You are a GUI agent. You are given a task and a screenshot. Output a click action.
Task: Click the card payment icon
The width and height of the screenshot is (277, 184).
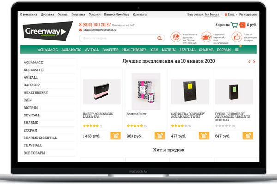206,37
